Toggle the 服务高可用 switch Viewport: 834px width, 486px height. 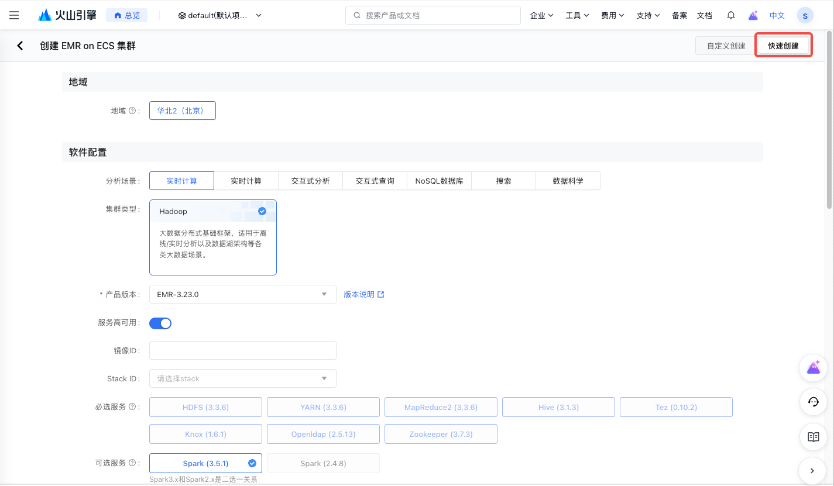pos(160,323)
